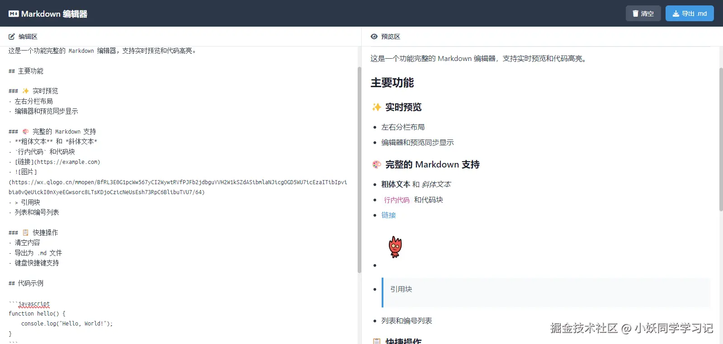Click the '- 键盘快捷键支持' editor line
Viewport: 723px width, 344px height.
pyautogui.click(x=34, y=263)
